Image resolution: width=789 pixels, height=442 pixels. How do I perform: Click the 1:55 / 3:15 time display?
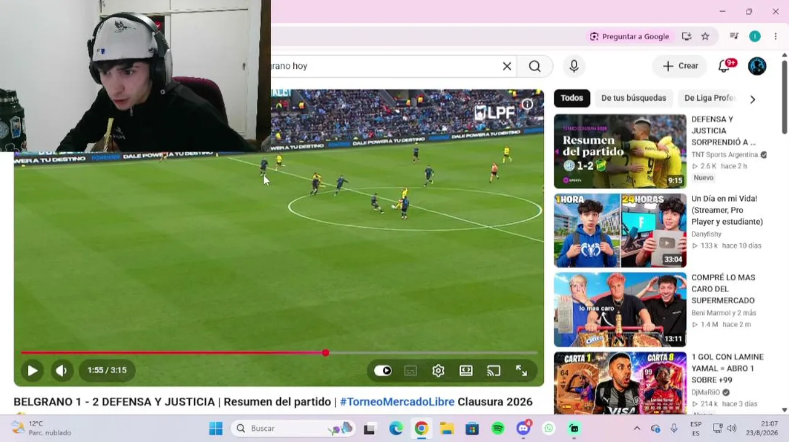coord(107,370)
